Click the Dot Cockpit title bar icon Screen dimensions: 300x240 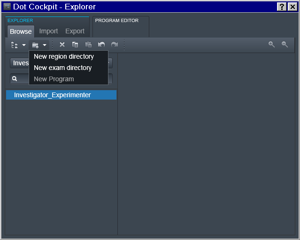7,7
